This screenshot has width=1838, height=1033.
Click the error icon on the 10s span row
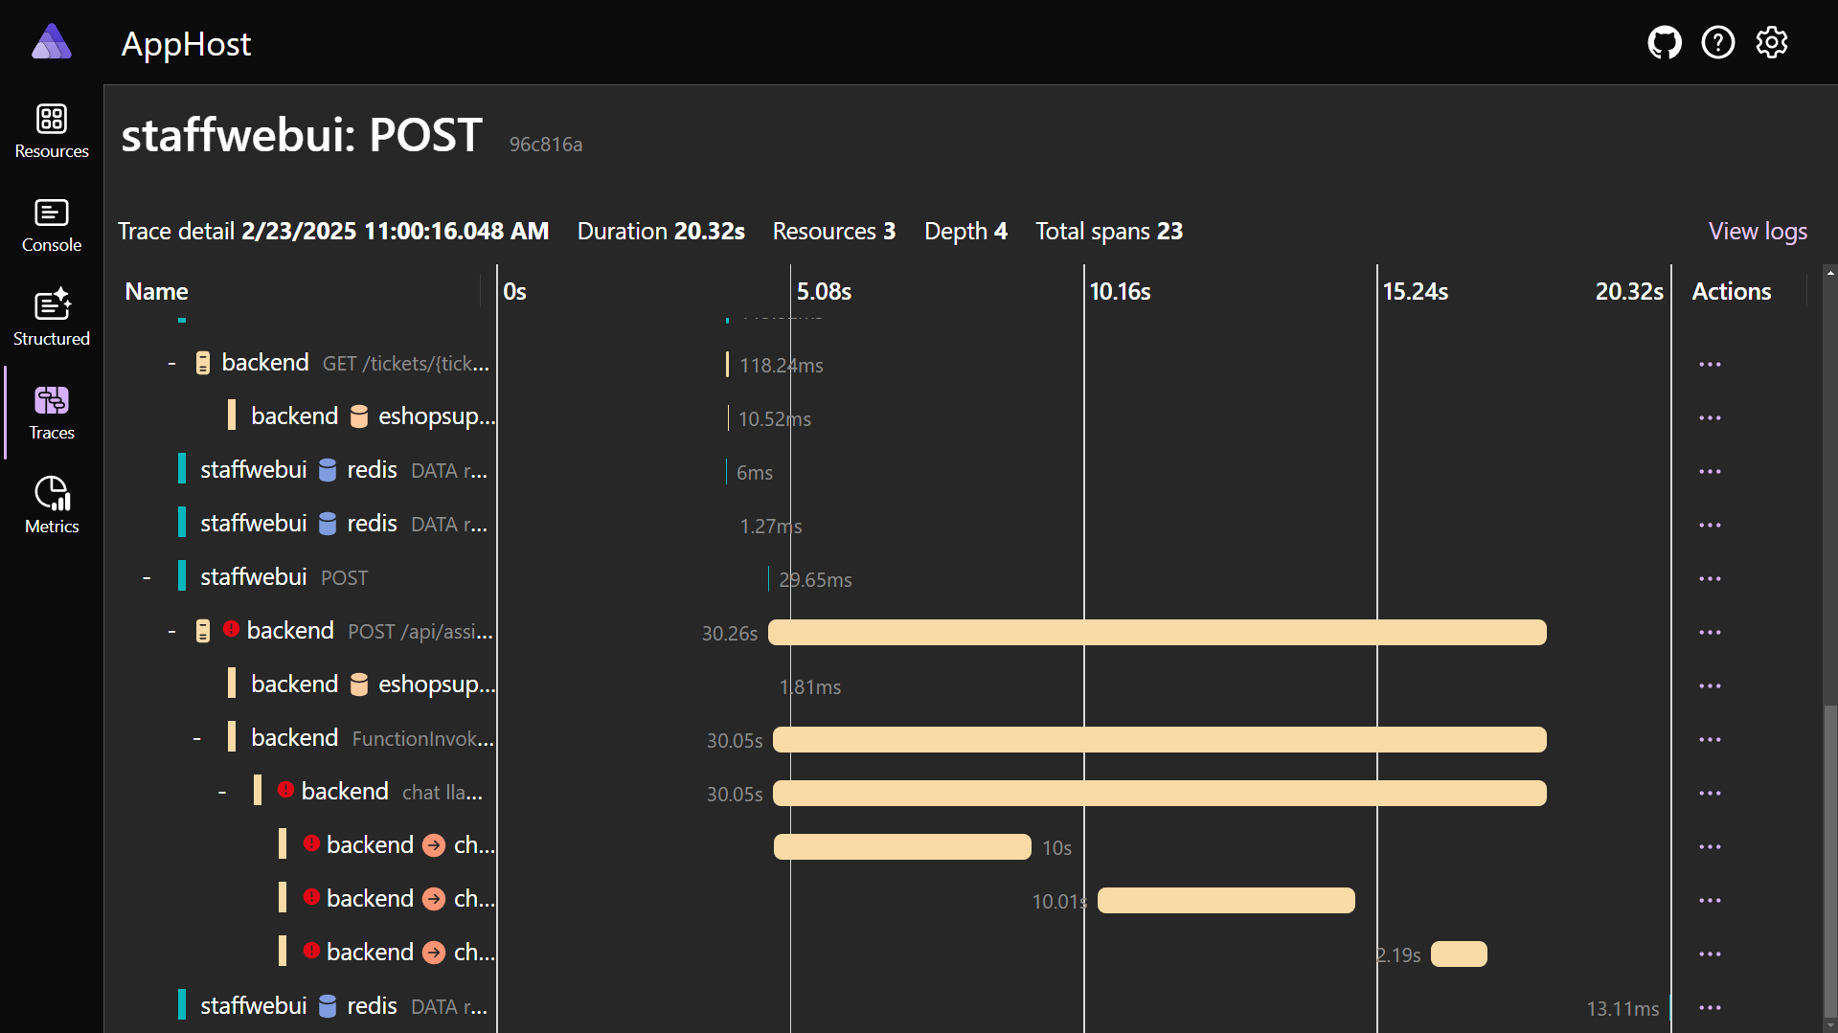pos(311,843)
